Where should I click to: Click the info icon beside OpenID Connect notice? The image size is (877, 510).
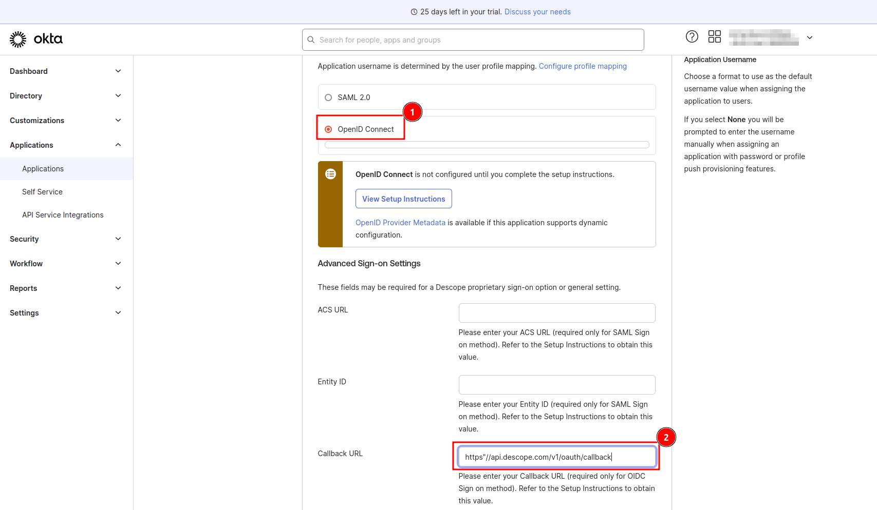[x=330, y=174]
